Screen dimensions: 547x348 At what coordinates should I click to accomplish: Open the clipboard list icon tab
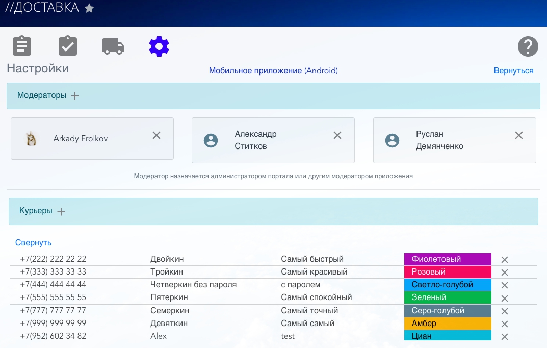click(x=22, y=46)
